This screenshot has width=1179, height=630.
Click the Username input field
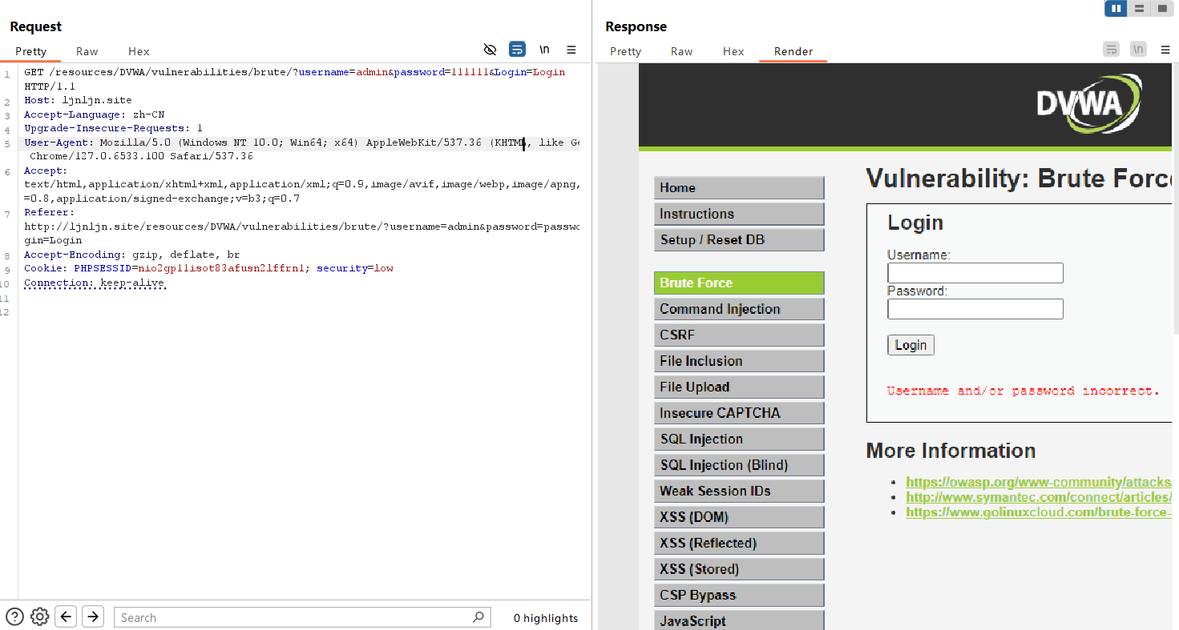(x=975, y=273)
